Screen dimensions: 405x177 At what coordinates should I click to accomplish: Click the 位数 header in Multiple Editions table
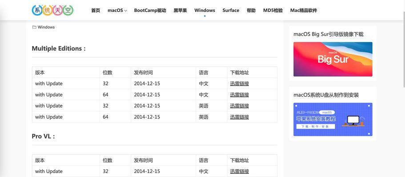point(108,73)
